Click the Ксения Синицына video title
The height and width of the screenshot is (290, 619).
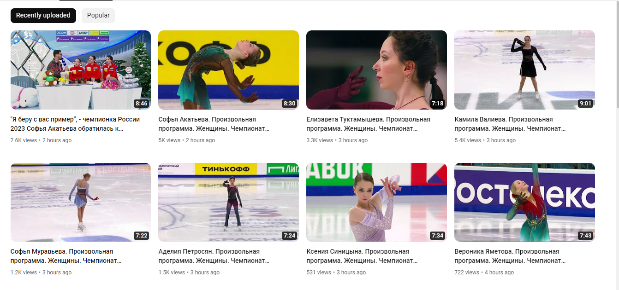pyautogui.click(x=362, y=256)
